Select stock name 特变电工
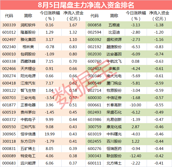This screenshot has height=167, width=172. pos(28,156)
